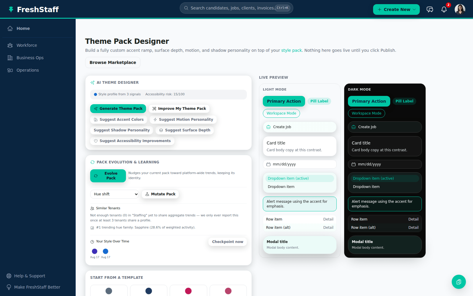Click Suggest Motion Personality

pos(183,120)
